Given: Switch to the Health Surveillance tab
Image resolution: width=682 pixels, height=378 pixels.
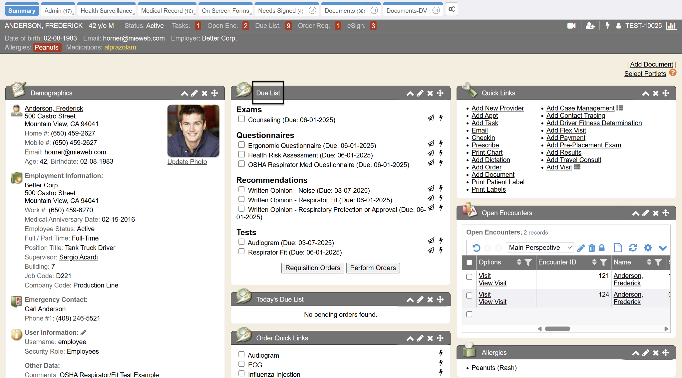Looking at the screenshot, I should tap(106, 11).
